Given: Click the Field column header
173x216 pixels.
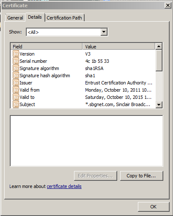Looking at the screenshot, I should (x=47, y=47).
